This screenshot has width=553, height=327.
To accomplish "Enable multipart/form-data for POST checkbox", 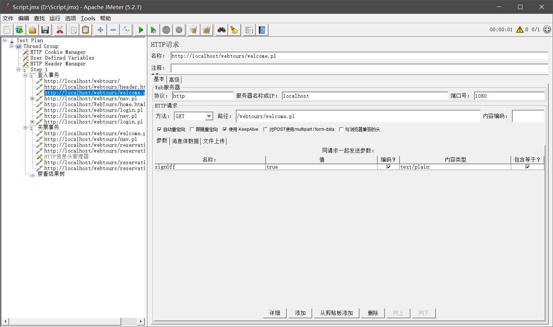I will coord(265,129).
